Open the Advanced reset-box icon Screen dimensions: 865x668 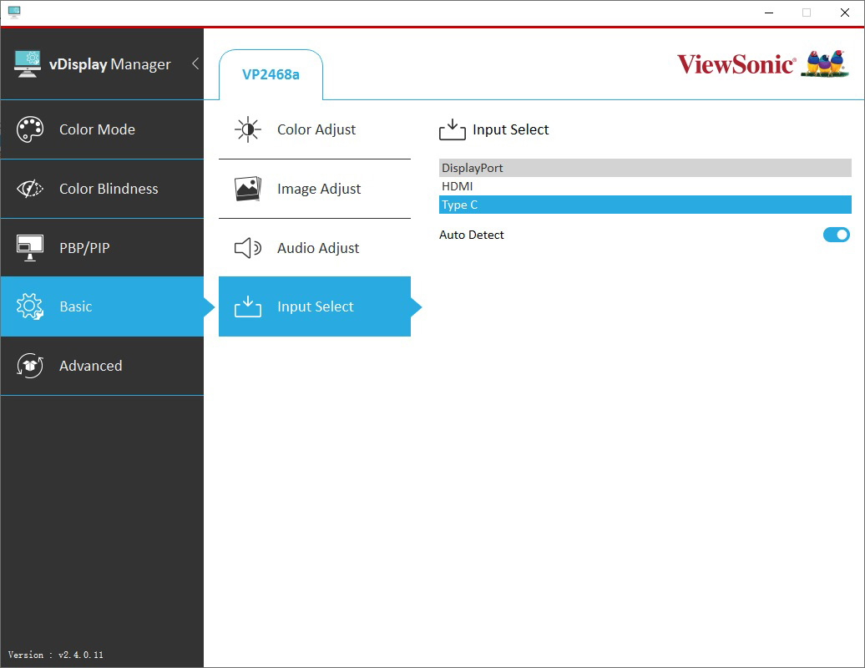pos(30,366)
